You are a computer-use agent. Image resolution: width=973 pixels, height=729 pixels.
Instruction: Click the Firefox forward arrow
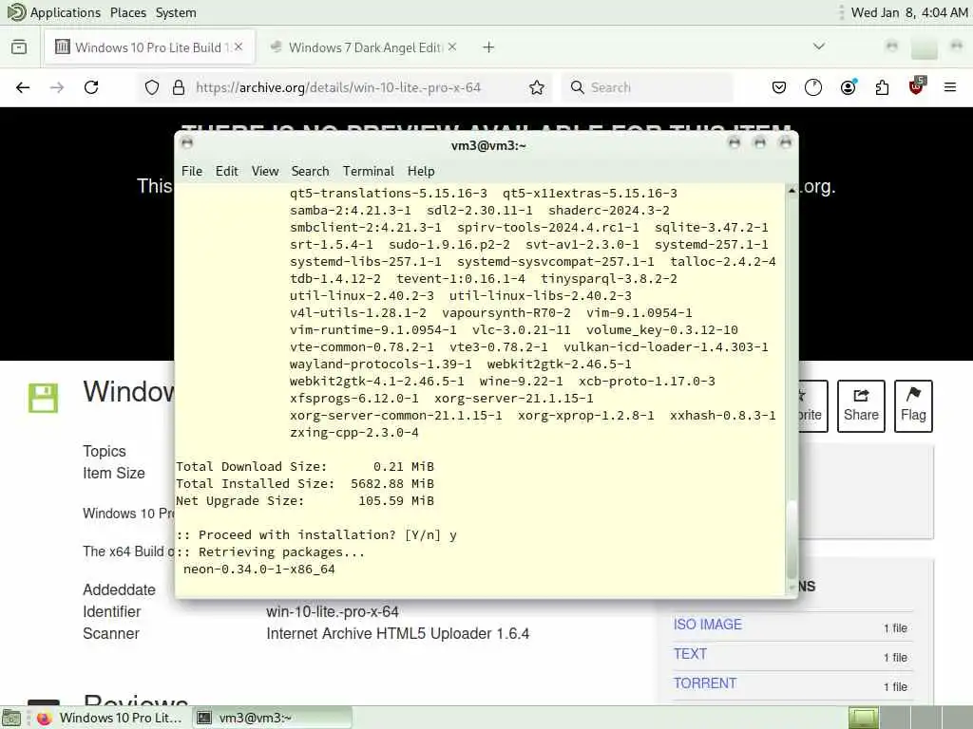pyautogui.click(x=57, y=87)
